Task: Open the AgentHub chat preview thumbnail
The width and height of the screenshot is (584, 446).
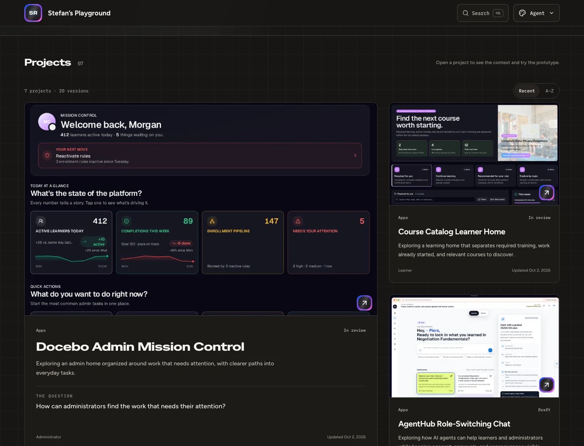Action: coord(474,347)
